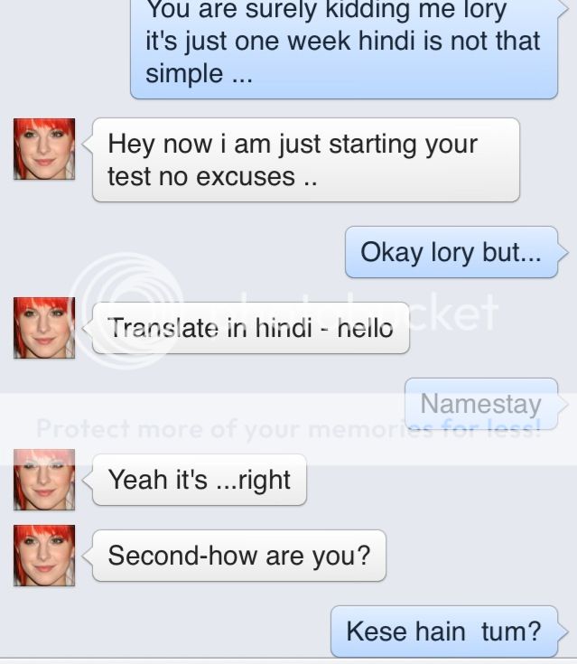This screenshot has width=577, height=664.
Task: Click the pointer tail of "Okay lory but..." bubble
Action: pyautogui.click(x=564, y=251)
